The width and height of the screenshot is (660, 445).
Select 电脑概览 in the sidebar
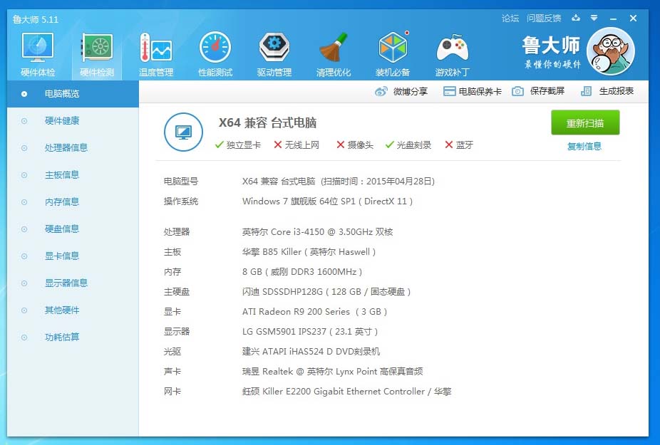point(73,94)
